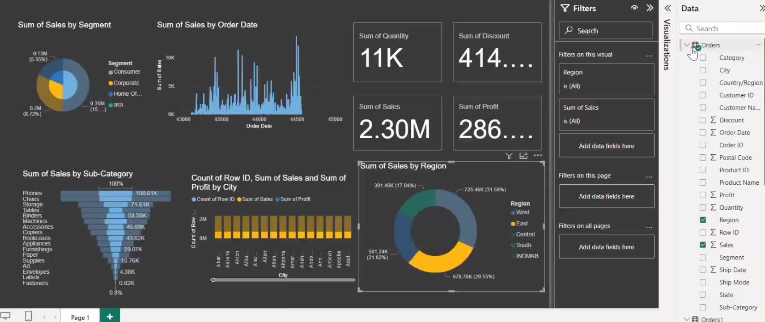This screenshot has height=322, width=765.
Task: Toggle the eye icon in the Filters header
Action: tap(634, 8)
